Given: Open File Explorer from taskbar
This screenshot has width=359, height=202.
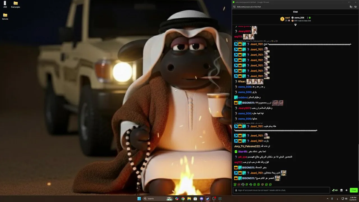Looking at the screenshot, I should 189,199.
